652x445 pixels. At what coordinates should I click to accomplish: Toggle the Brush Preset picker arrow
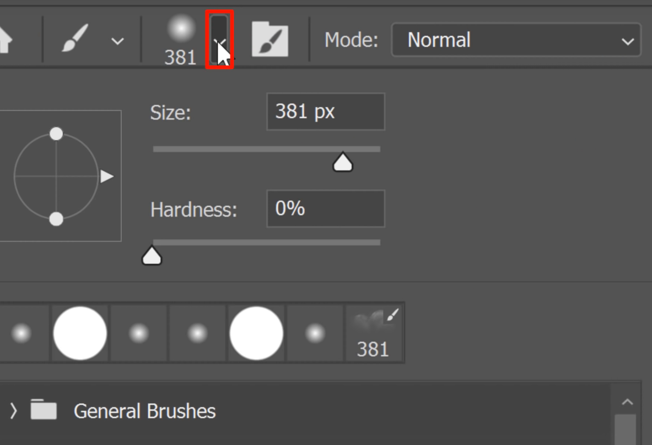point(219,40)
